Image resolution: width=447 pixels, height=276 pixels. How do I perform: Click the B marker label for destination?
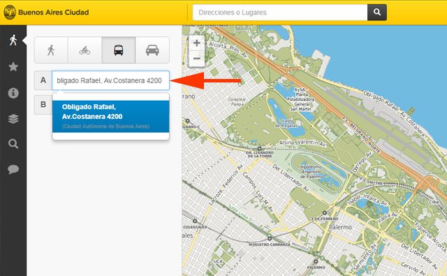click(x=43, y=104)
